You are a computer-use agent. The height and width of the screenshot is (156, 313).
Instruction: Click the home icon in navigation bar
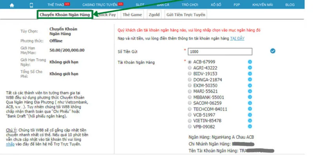tap(12, 5)
